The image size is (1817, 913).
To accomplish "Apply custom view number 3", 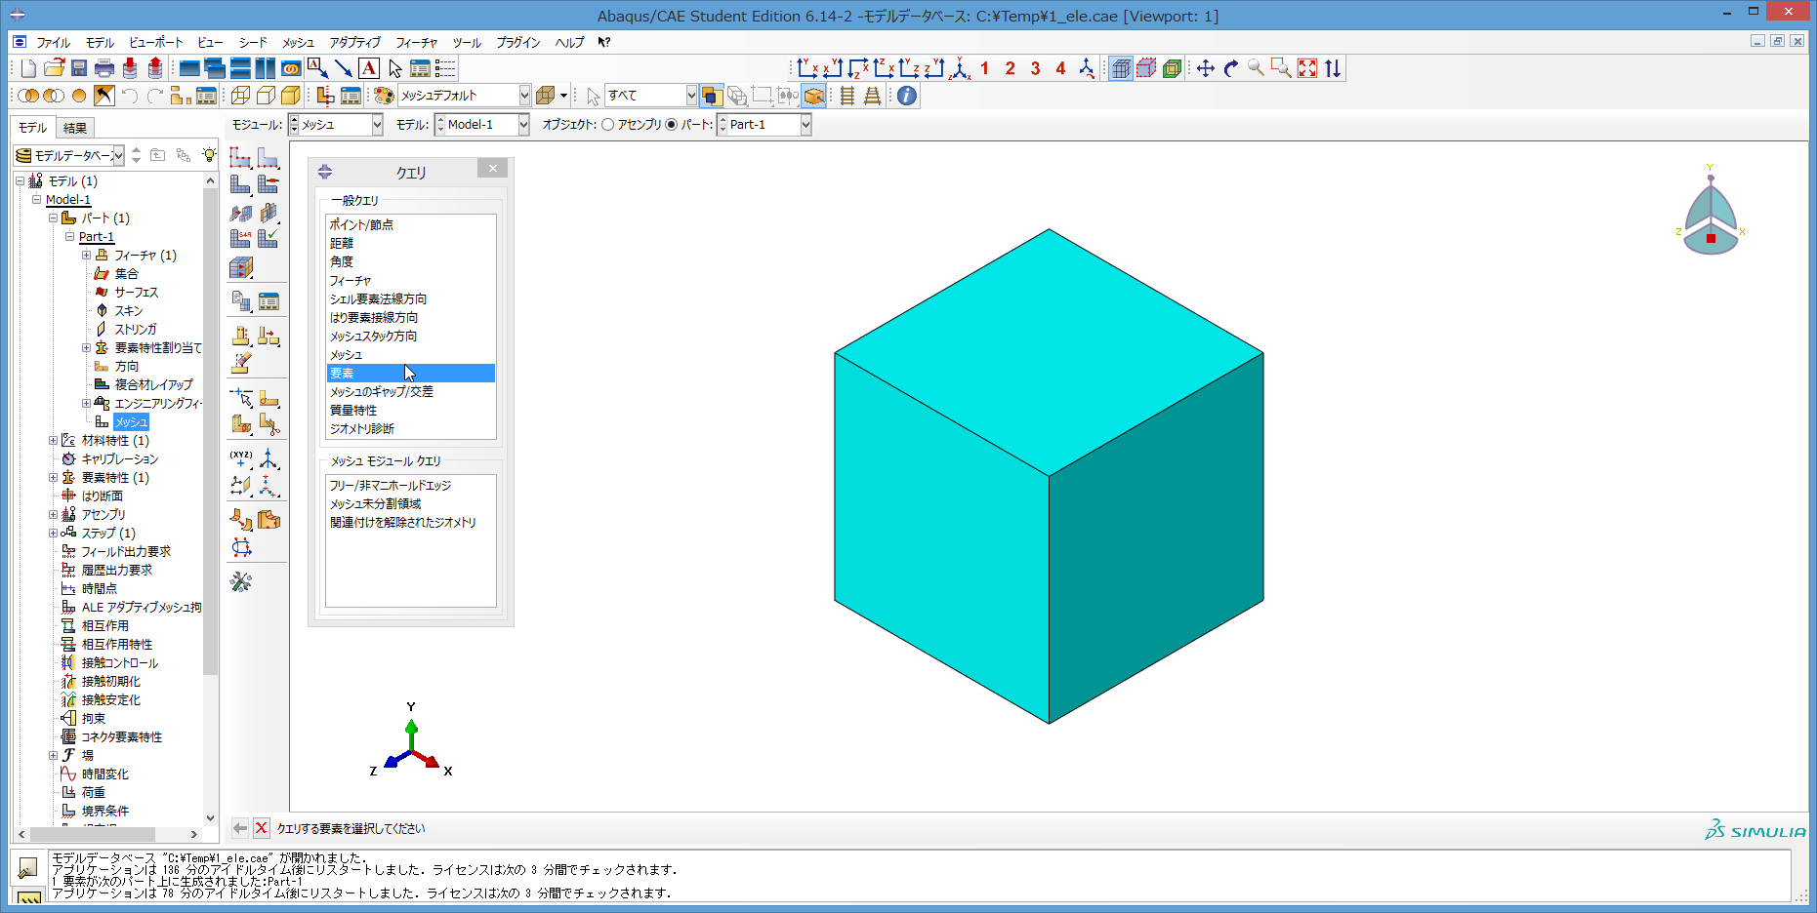I will click(x=1035, y=68).
